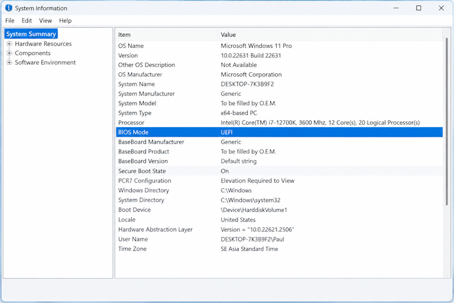Select the Boot Device row
This screenshot has width=454, height=303.
(280, 209)
